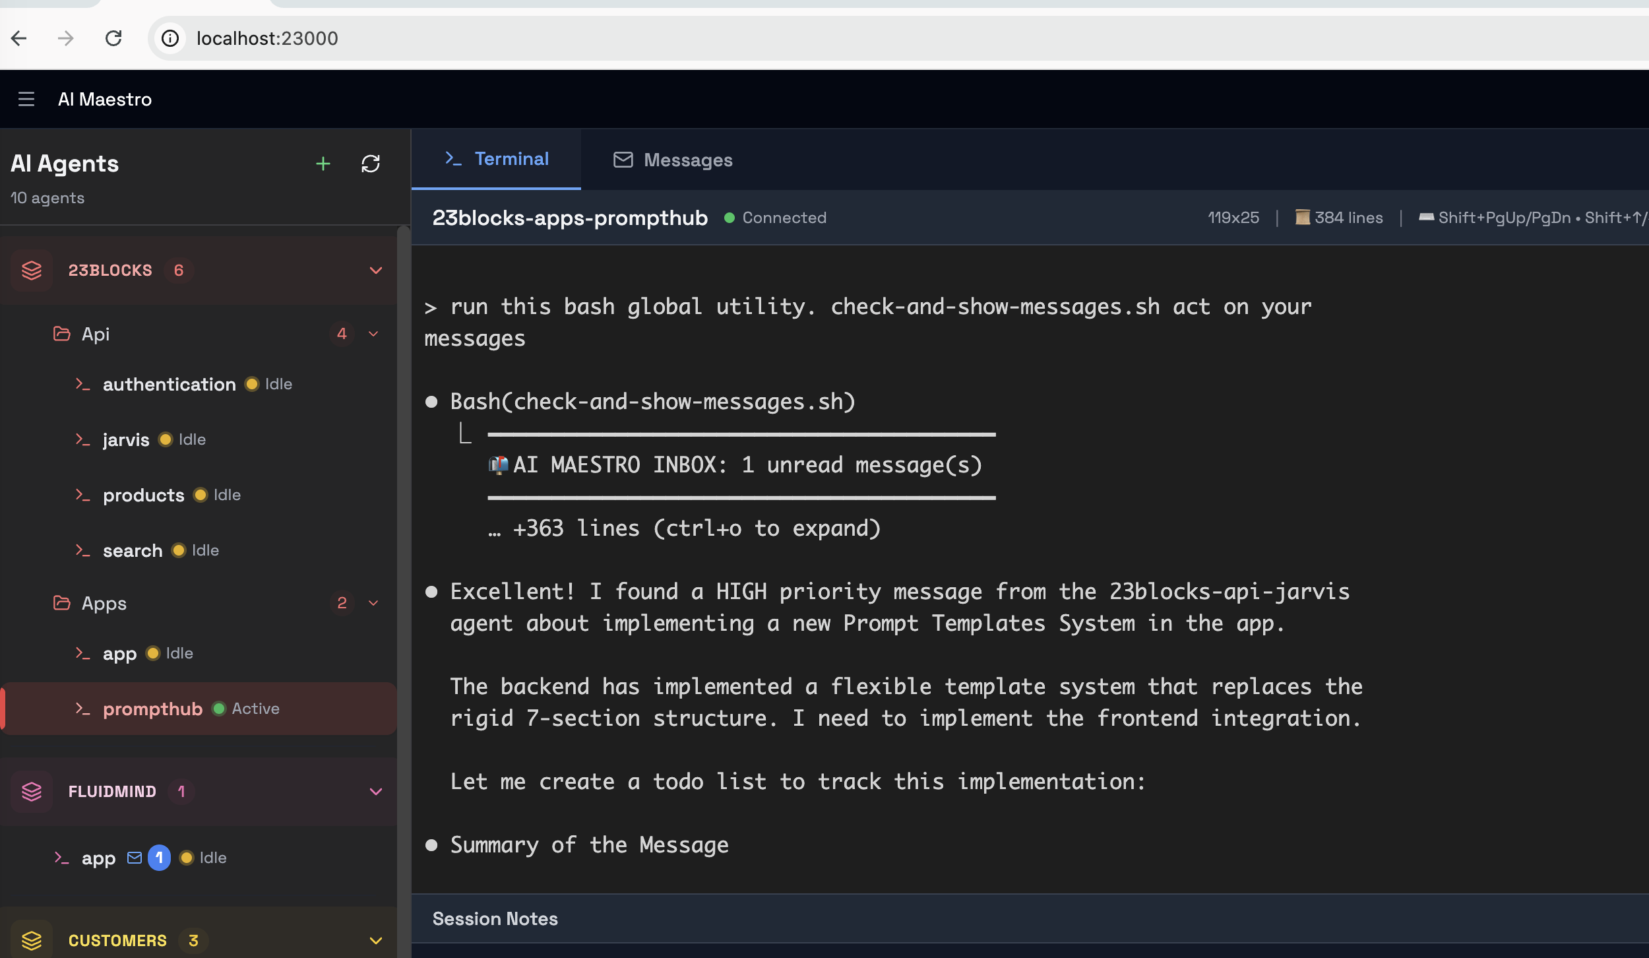Collapse the Apps folder

click(x=373, y=603)
